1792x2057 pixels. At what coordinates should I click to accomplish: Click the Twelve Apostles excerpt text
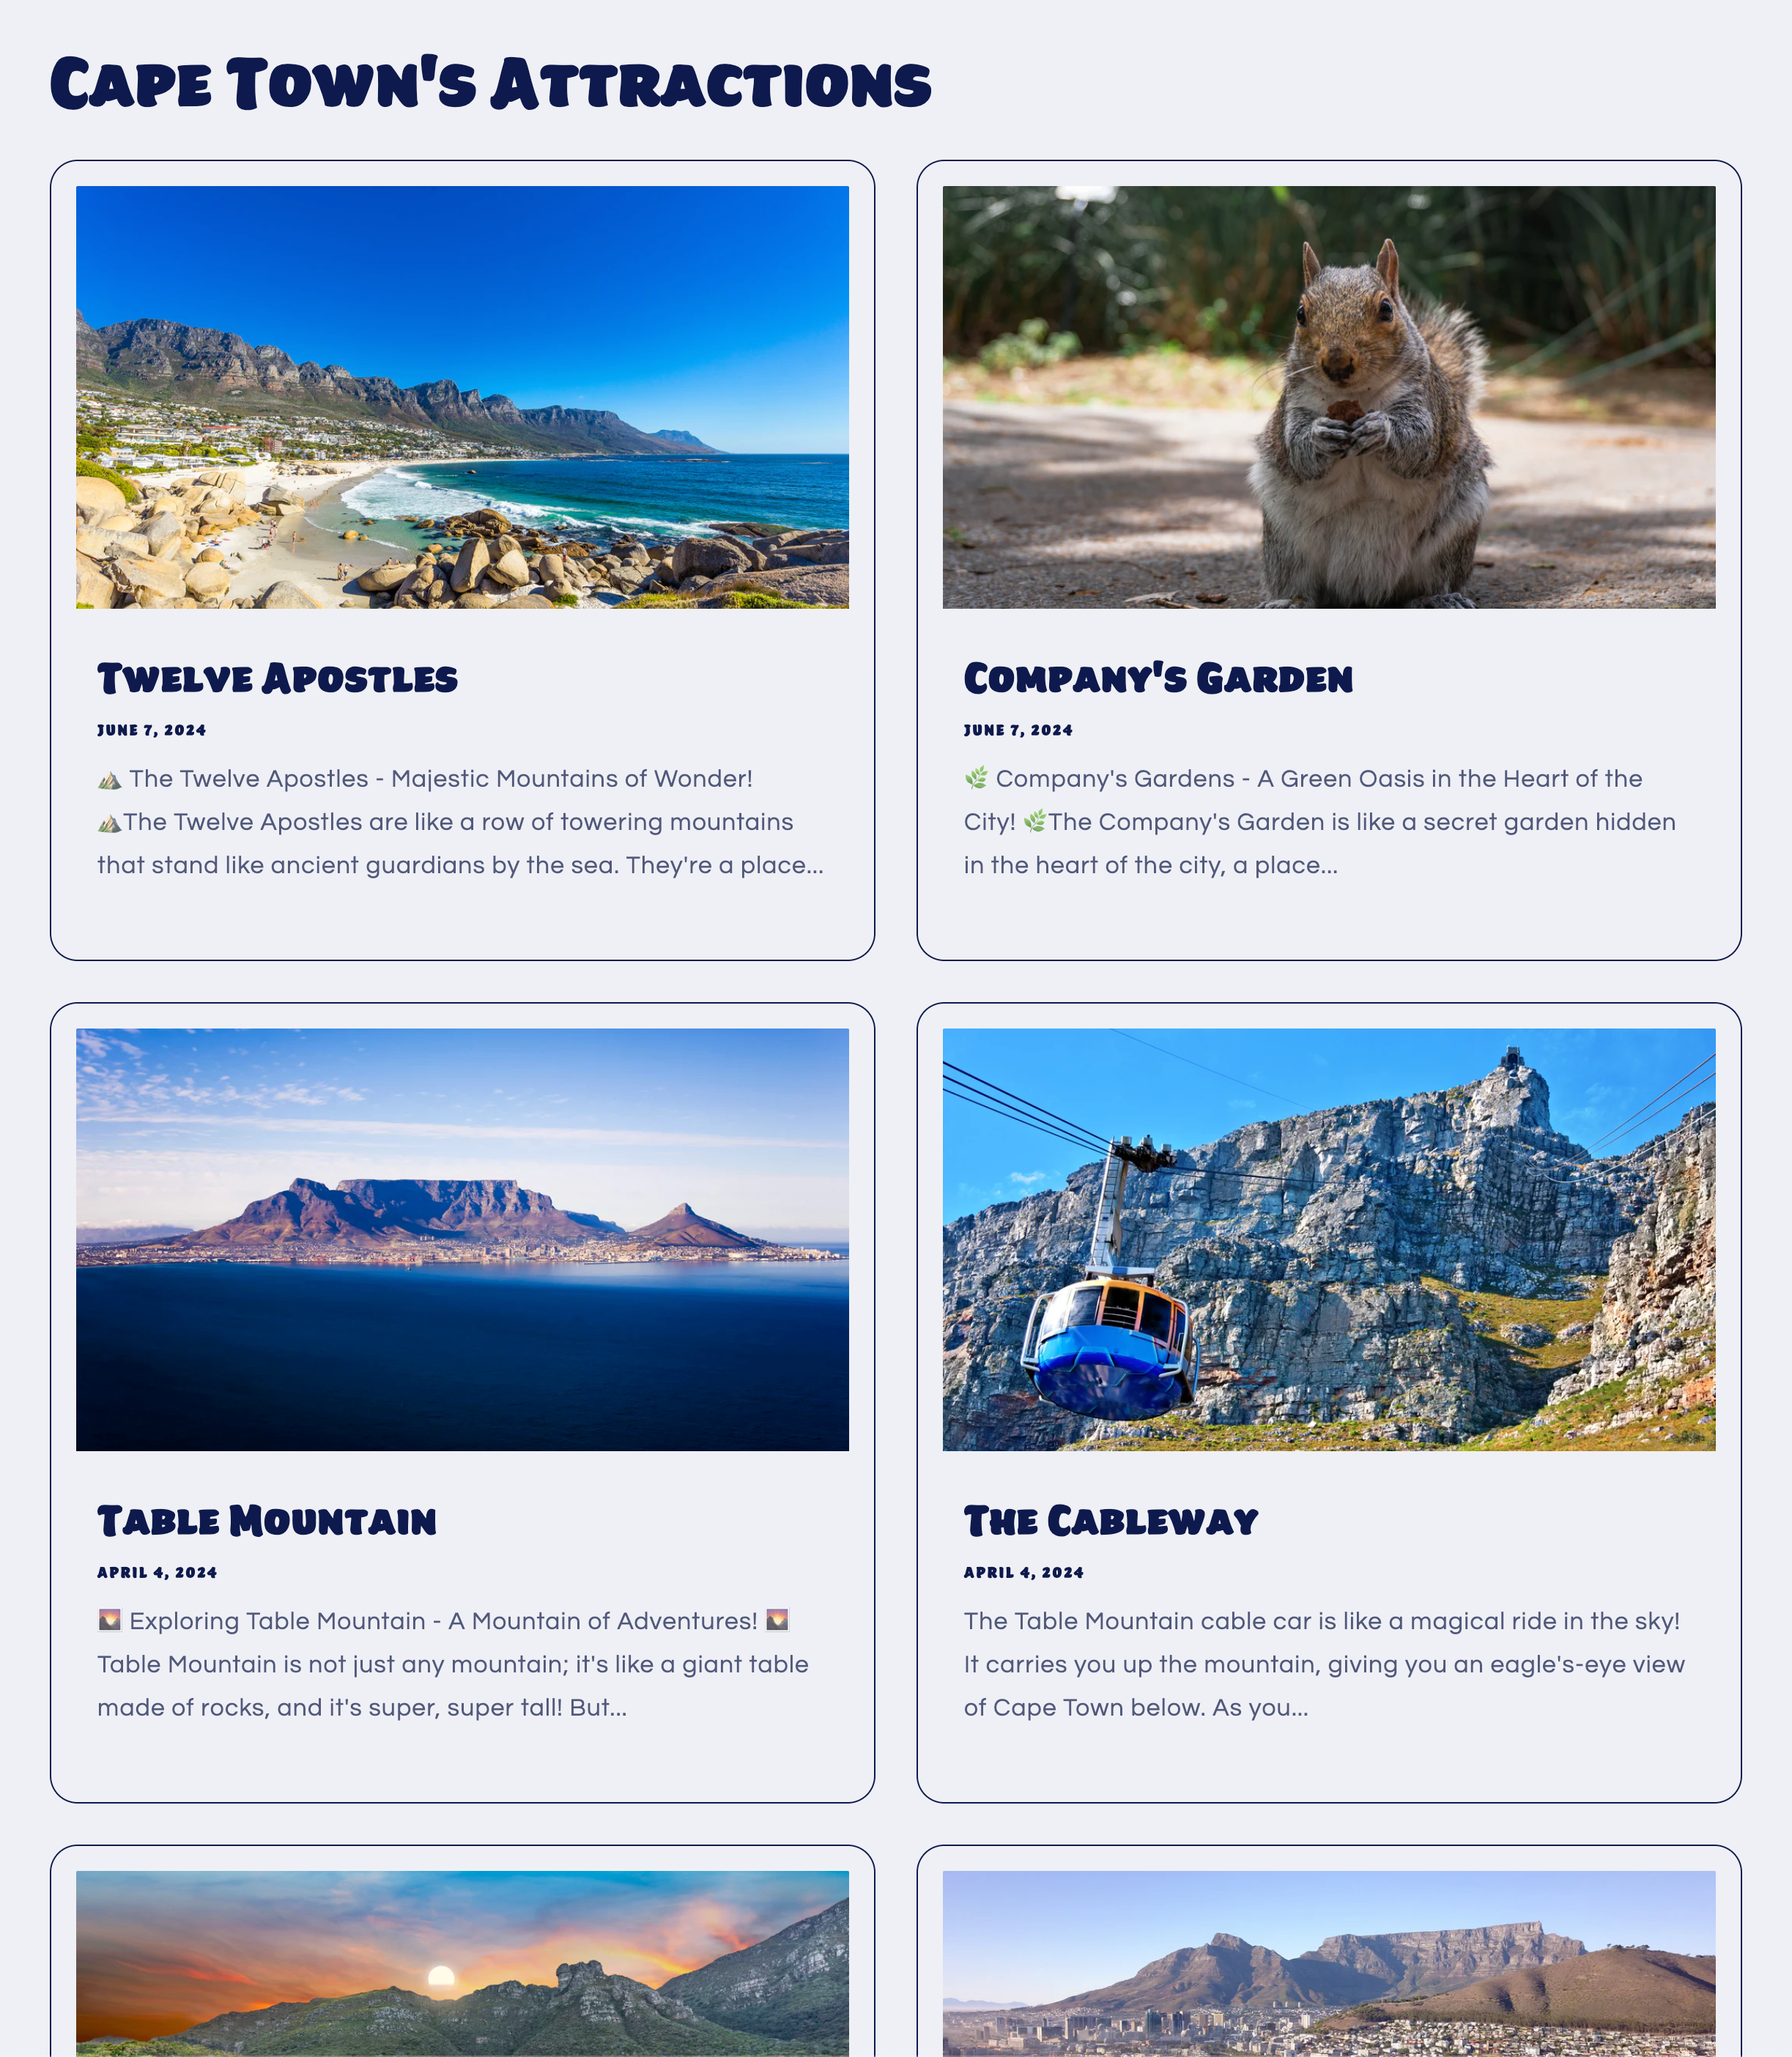click(461, 822)
